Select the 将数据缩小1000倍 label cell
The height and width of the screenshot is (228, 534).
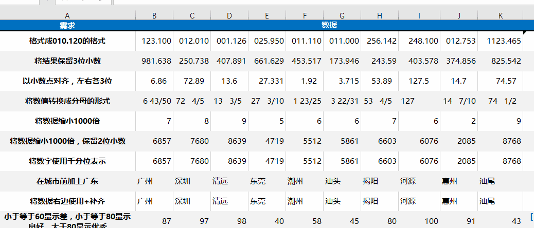67,121
